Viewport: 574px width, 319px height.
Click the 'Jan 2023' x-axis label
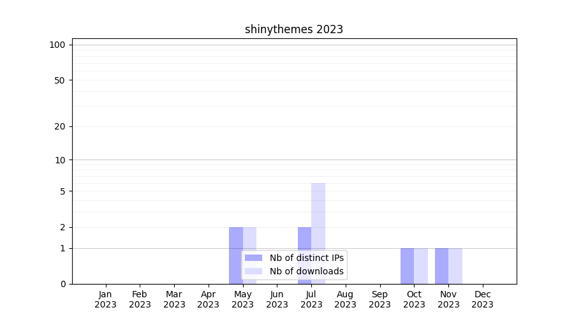coord(105,299)
